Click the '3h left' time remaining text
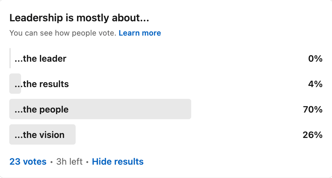332x178 pixels. [x=69, y=162]
